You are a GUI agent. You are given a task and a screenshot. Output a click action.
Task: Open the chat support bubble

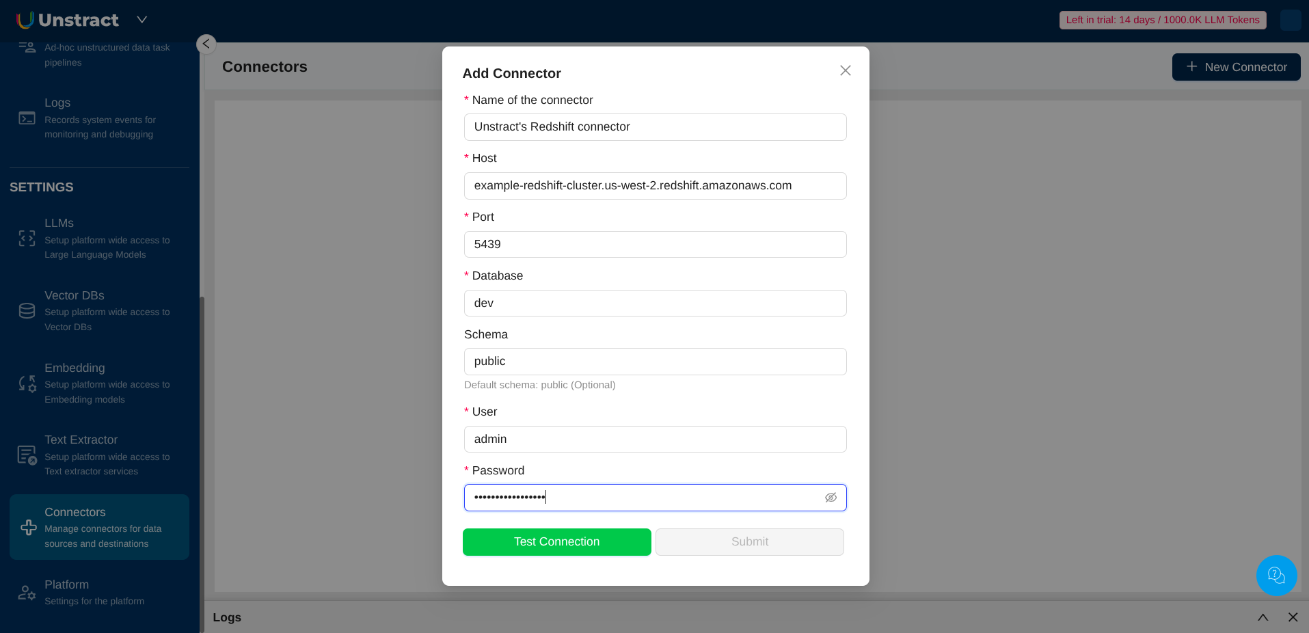(1276, 576)
